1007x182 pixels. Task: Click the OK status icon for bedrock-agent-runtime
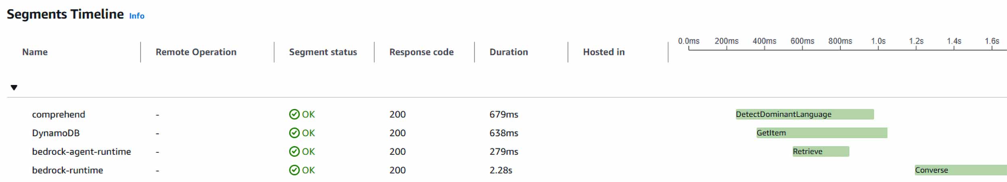point(294,152)
